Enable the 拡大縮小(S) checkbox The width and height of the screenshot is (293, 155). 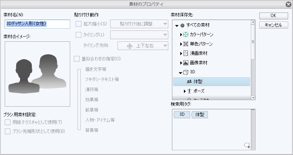(x=79, y=24)
